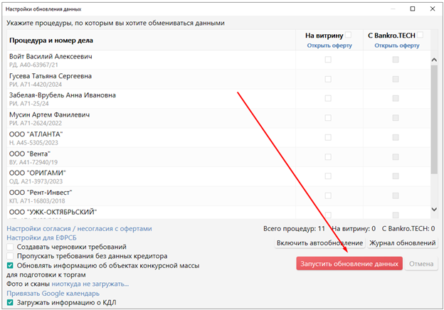Check the На витрину header checkbox
Viewport: 444px width, 310px height.
coord(348,35)
